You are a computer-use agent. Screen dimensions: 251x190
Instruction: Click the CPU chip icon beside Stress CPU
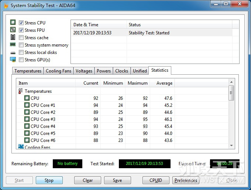[x=13, y=22]
